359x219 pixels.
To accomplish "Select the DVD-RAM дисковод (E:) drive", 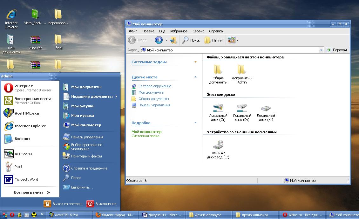I will pos(218,150).
